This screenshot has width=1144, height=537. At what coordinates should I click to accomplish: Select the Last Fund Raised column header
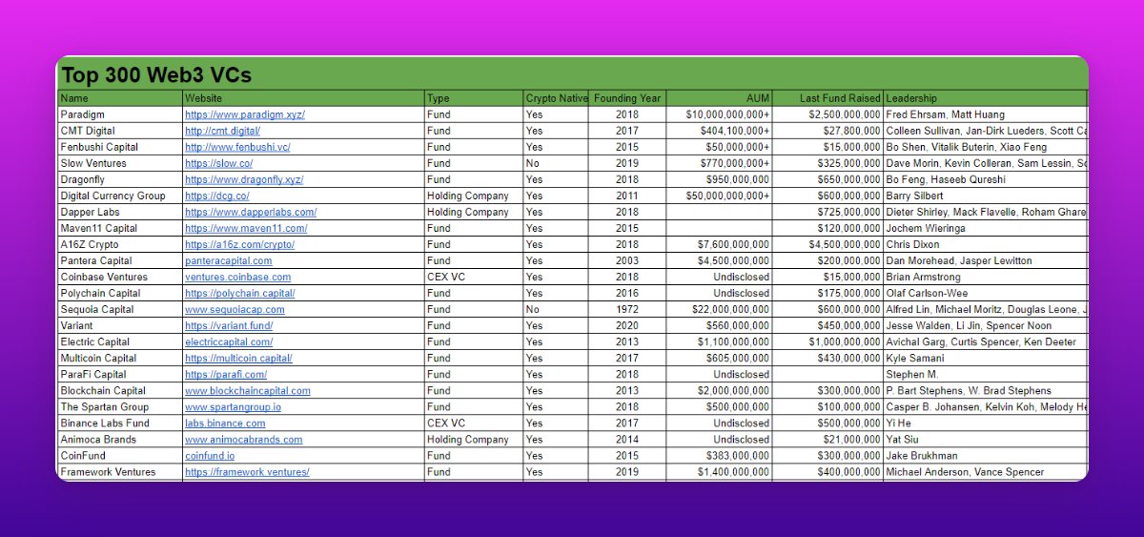[x=828, y=98]
